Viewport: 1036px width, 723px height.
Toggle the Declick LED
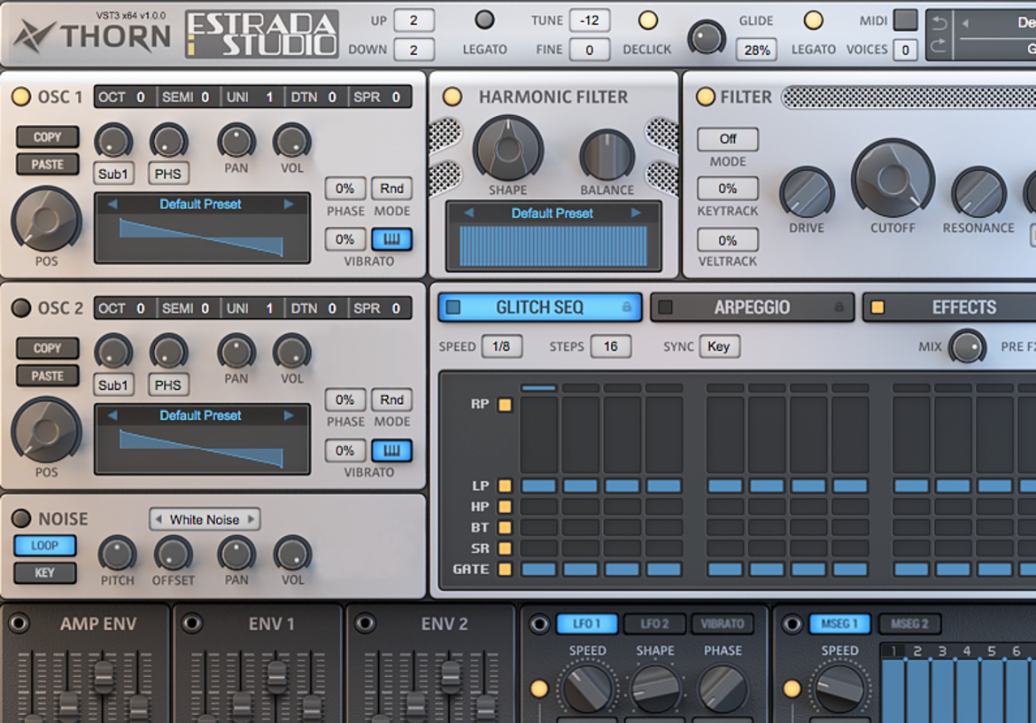click(x=648, y=19)
